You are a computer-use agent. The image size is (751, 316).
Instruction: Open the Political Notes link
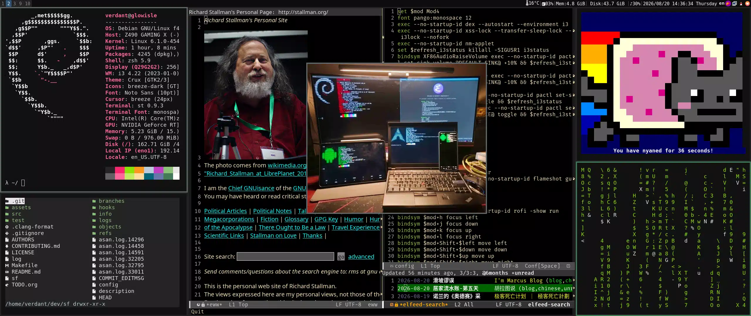[272, 211]
